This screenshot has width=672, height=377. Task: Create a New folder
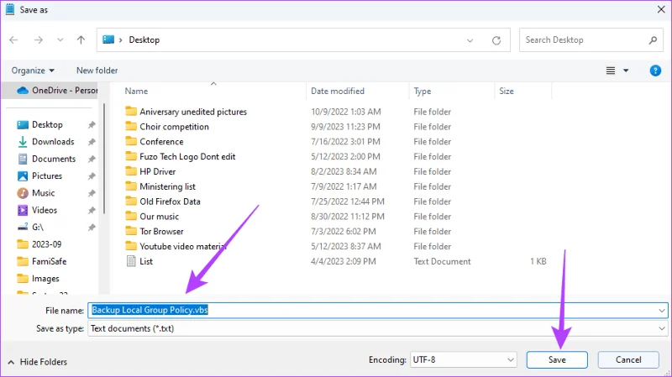[97, 71]
